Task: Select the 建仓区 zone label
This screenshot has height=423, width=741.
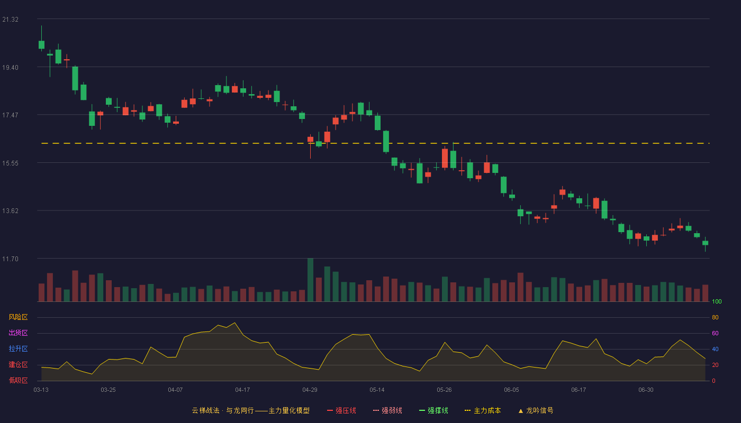Action: pyautogui.click(x=18, y=365)
